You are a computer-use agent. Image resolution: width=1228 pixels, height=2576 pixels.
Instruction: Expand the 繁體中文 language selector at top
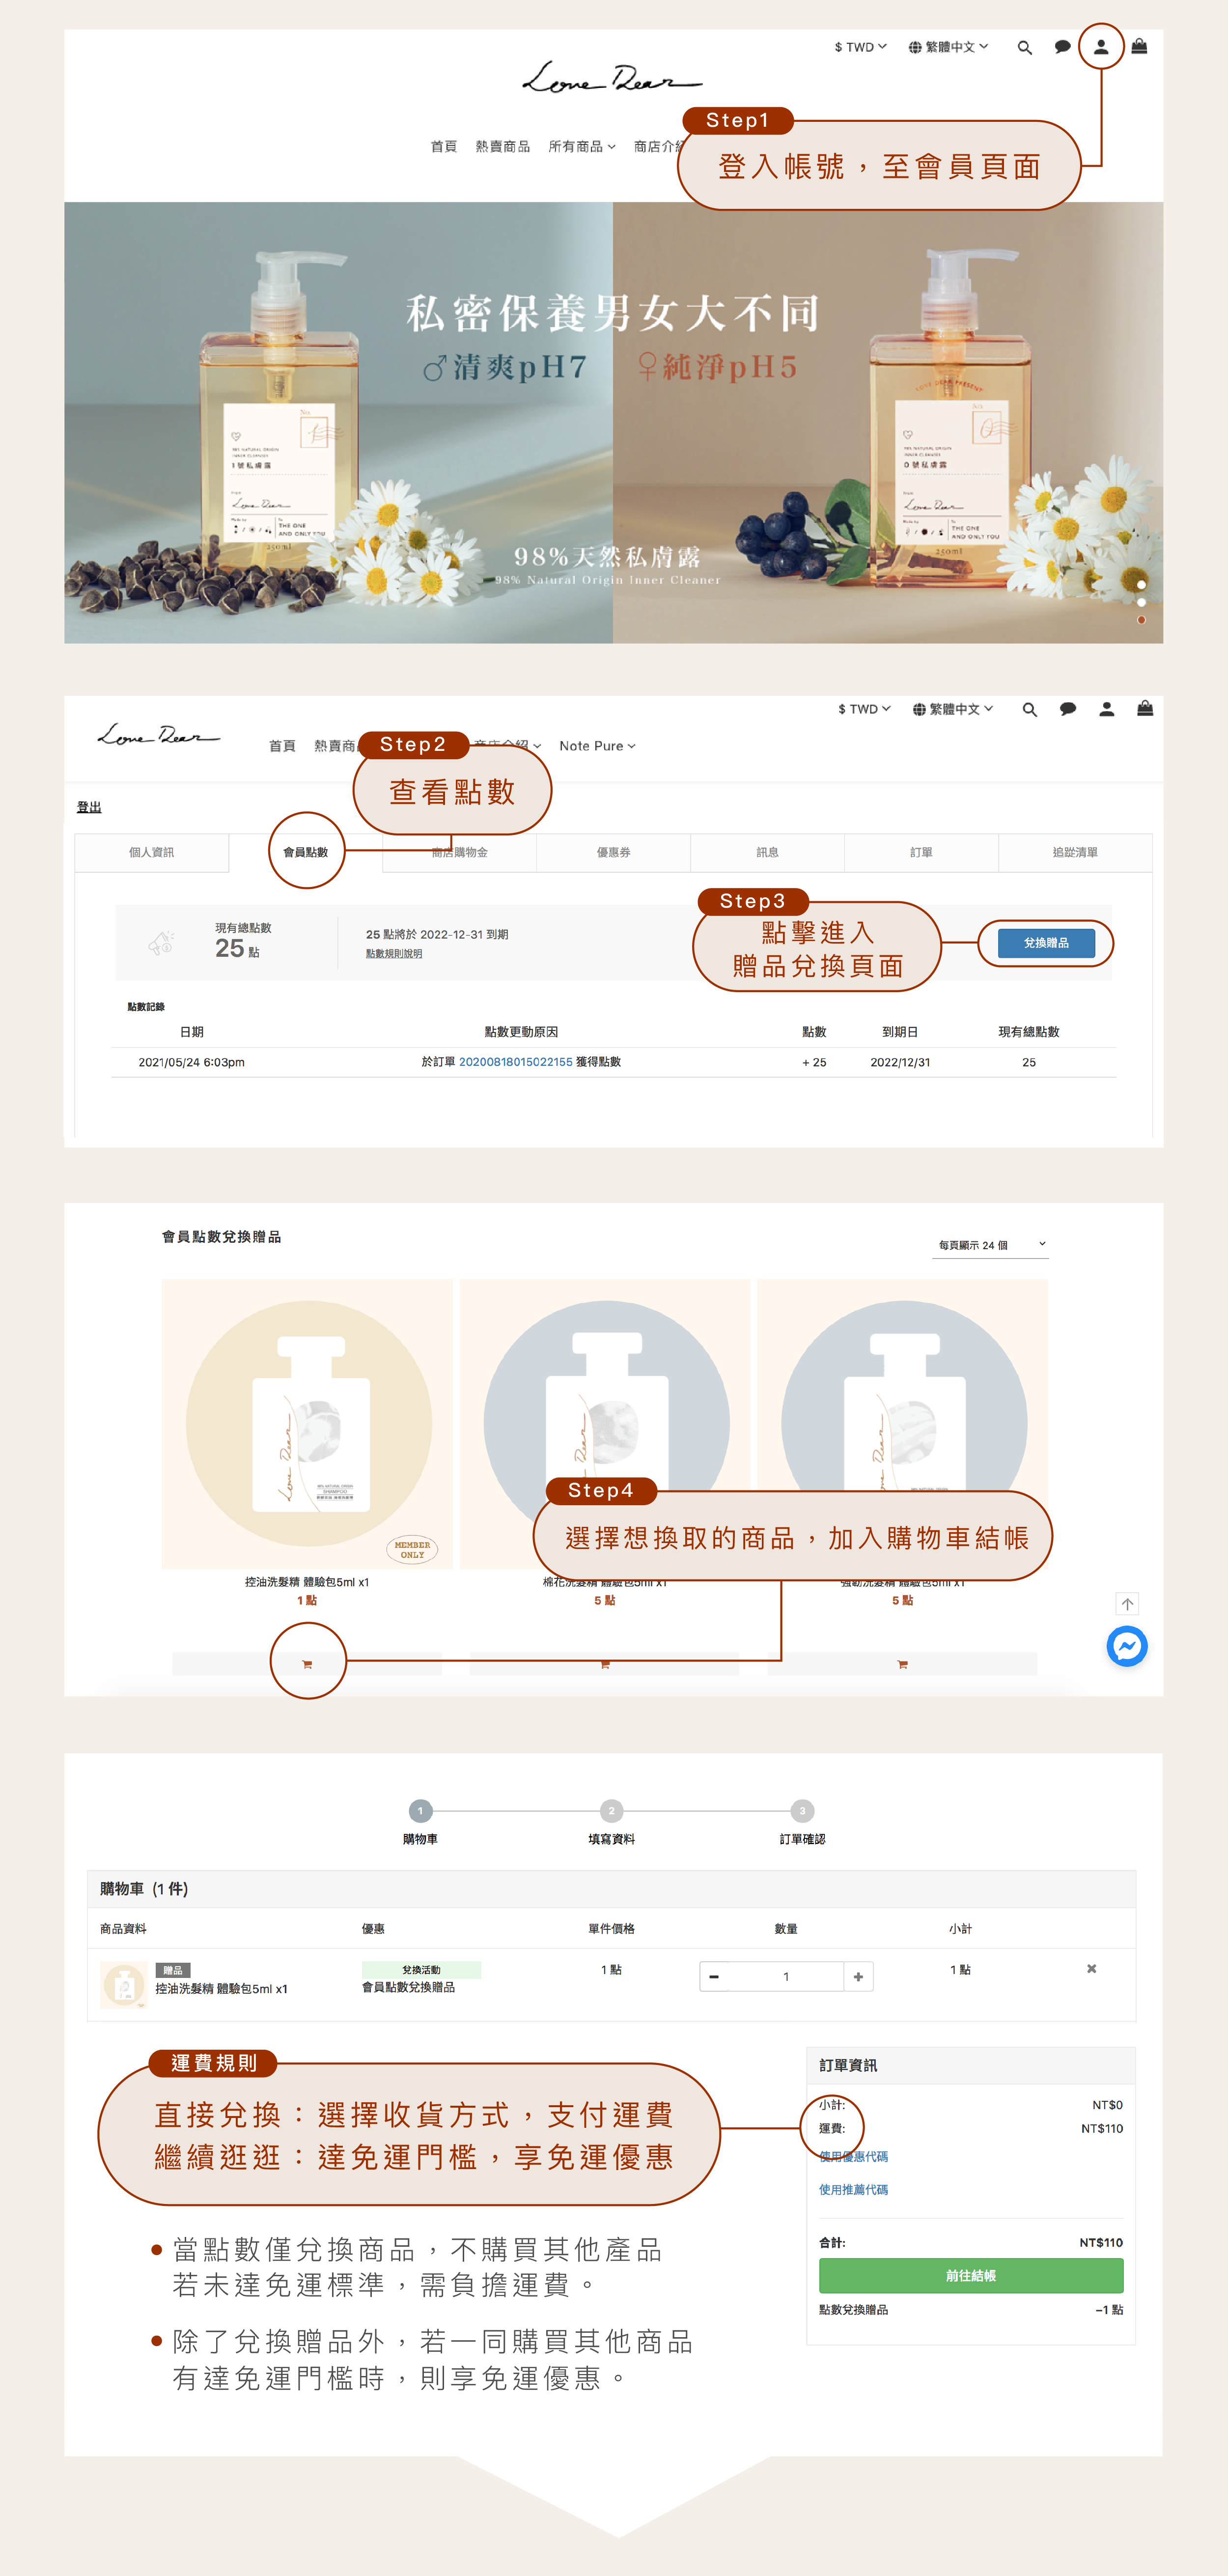point(948,47)
